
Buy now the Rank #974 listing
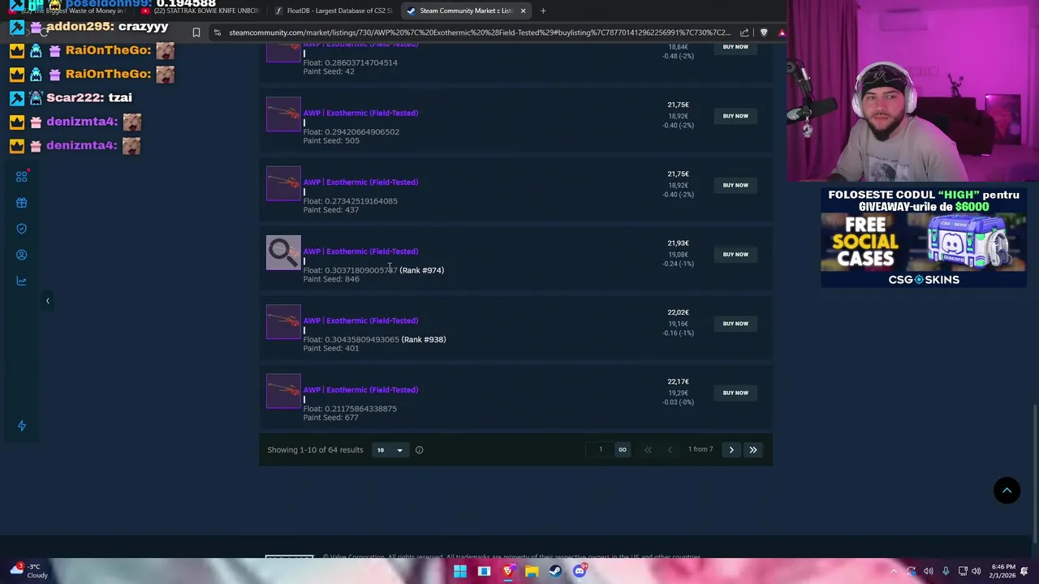coord(735,254)
